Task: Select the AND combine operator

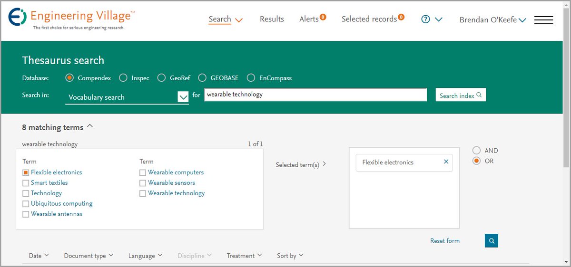Action: [x=476, y=151]
